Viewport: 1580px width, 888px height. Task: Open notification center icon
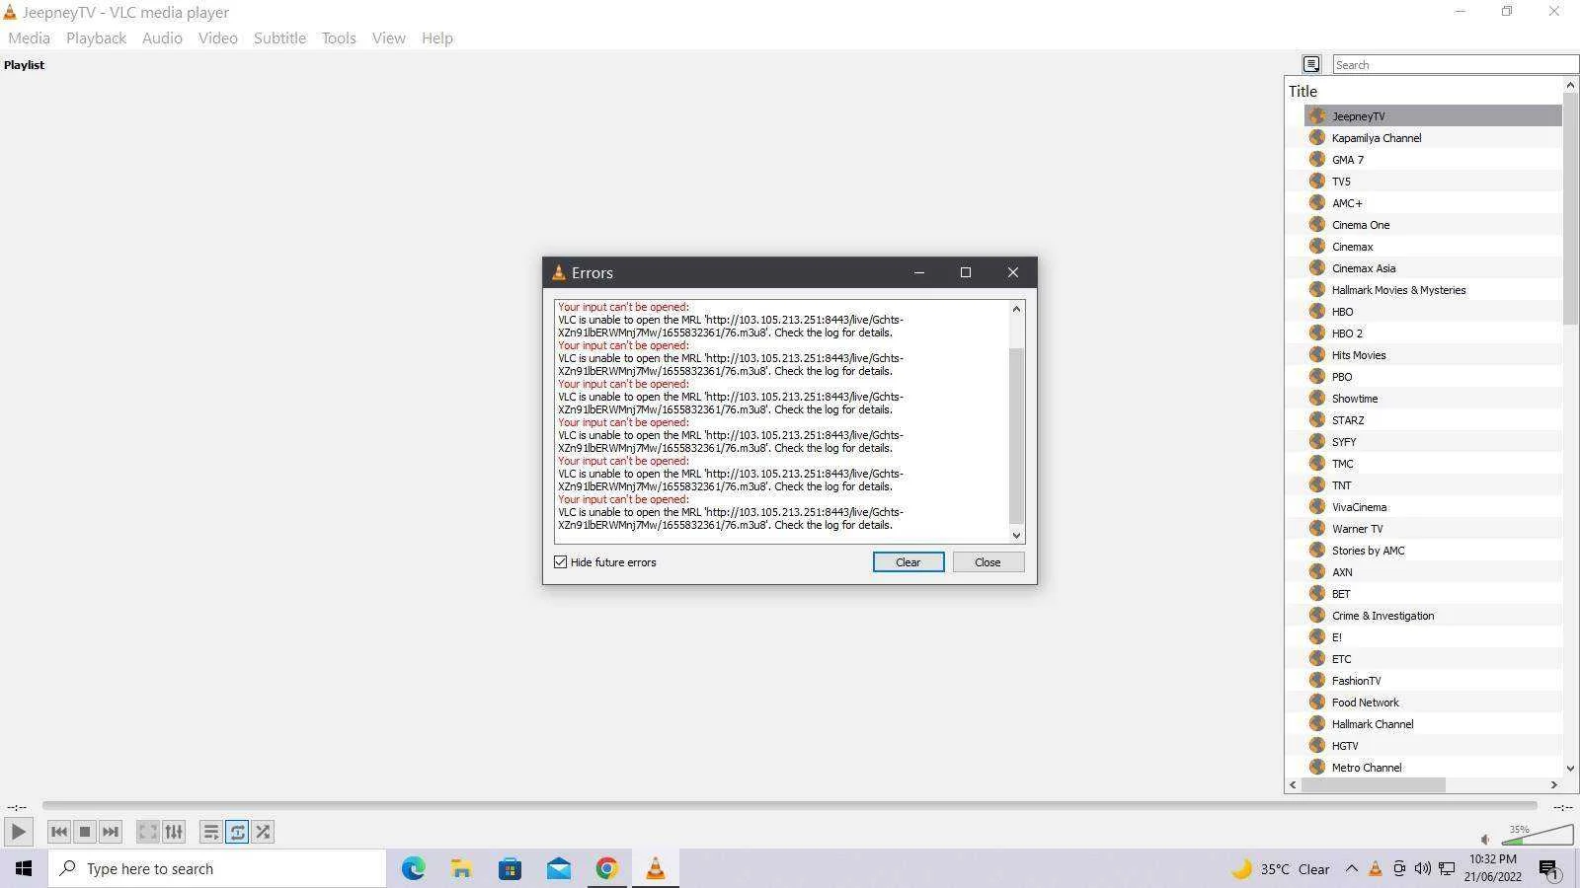(x=1548, y=869)
